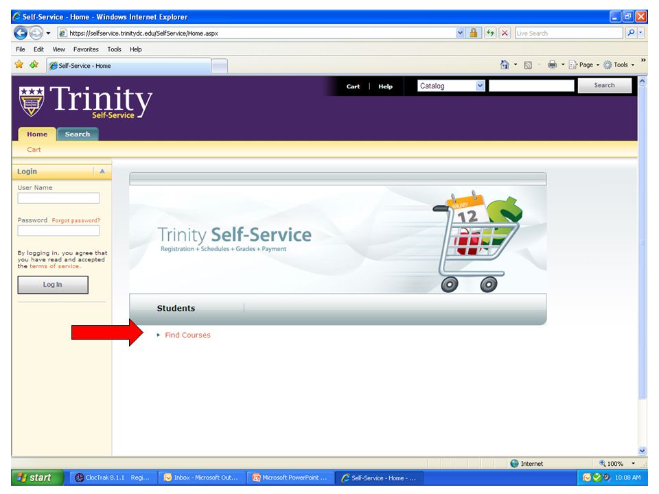Click the Password input field
Screen dimensions: 659x494
coord(58,231)
